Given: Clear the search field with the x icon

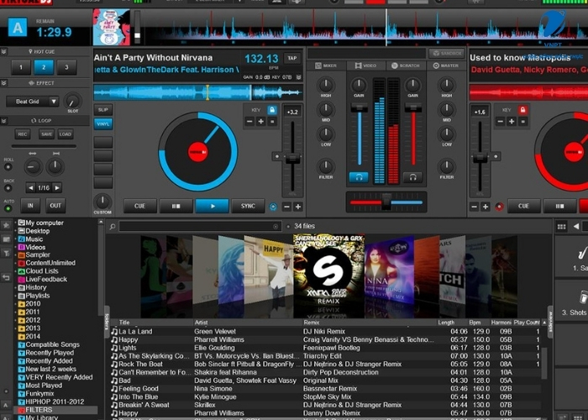Looking at the screenshot, I should pyautogui.click(x=276, y=227).
